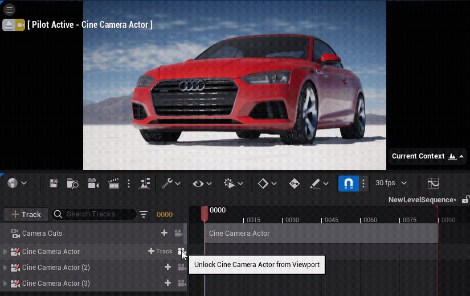Click the red playhead marker at 0000
The width and height of the screenshot is (470, 296).
(205, 214)
